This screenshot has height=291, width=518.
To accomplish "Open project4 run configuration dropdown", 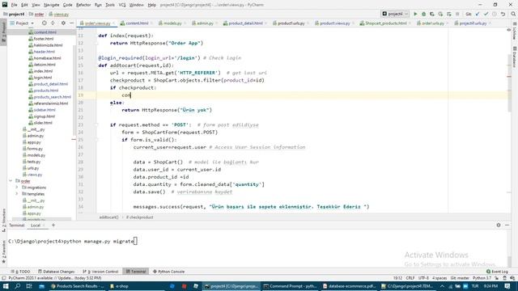I will 395,14.
